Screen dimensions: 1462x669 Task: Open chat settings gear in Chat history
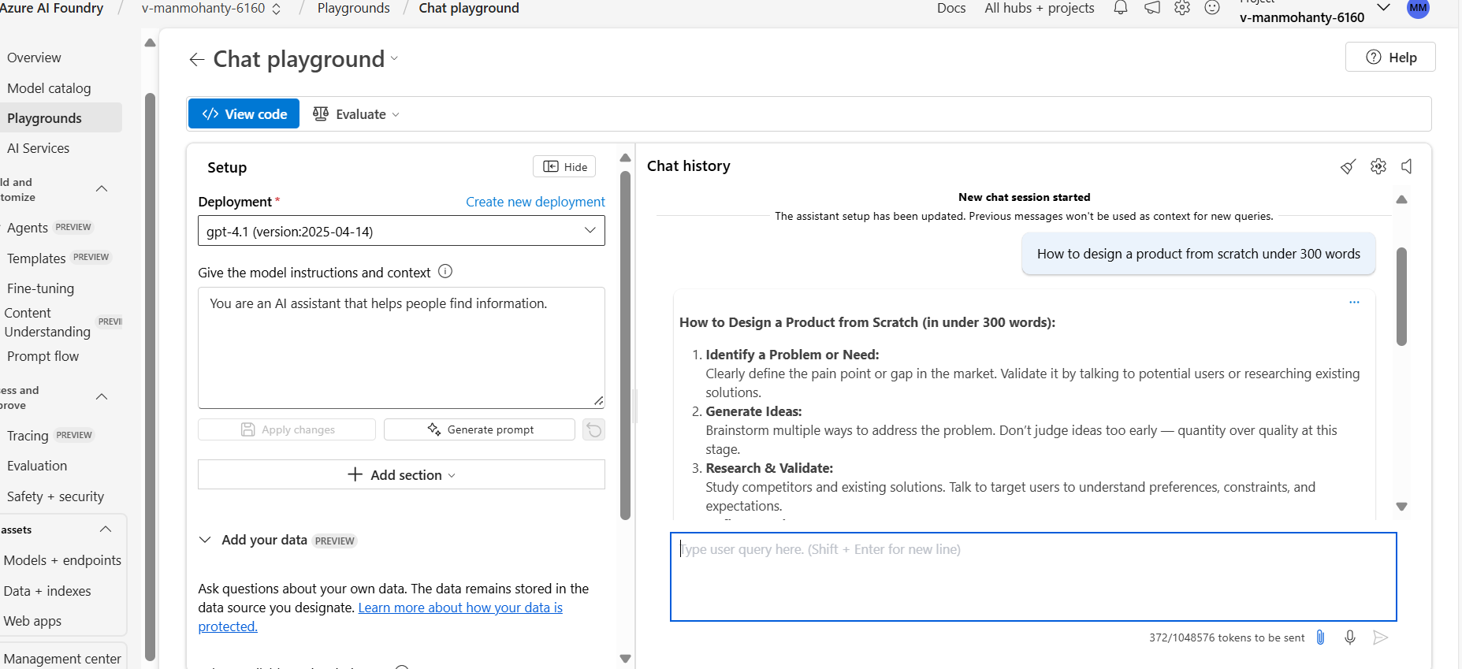coord(1378,166)
